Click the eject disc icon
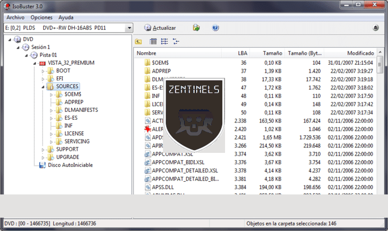The height and width of the screenshot is (231, 388). (x=375, y=28)
